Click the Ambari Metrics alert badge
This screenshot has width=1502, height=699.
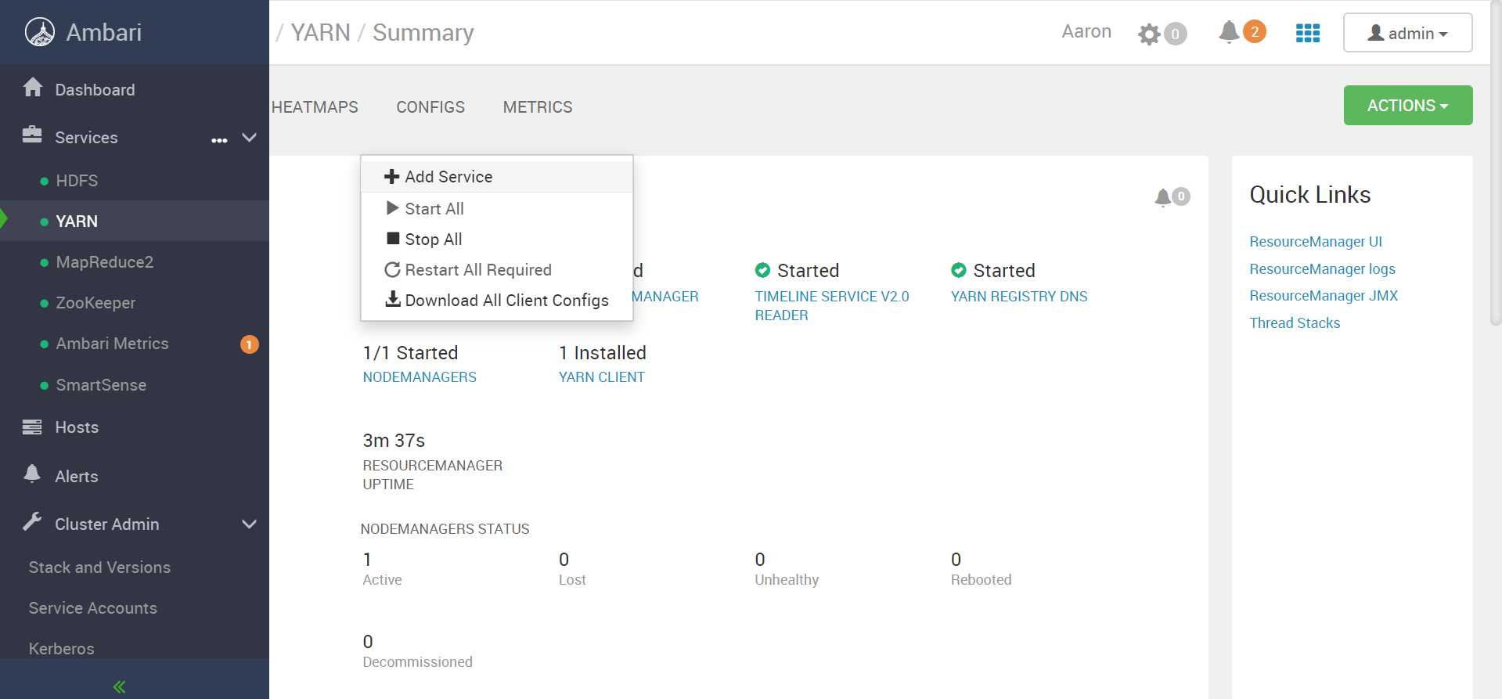pyautogui.click(x=249, y=344)
